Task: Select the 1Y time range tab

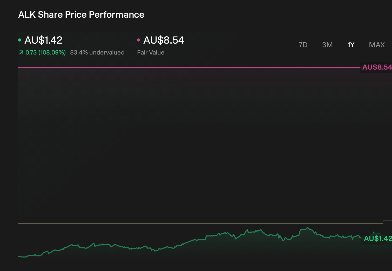Action: tap(351, 45)
